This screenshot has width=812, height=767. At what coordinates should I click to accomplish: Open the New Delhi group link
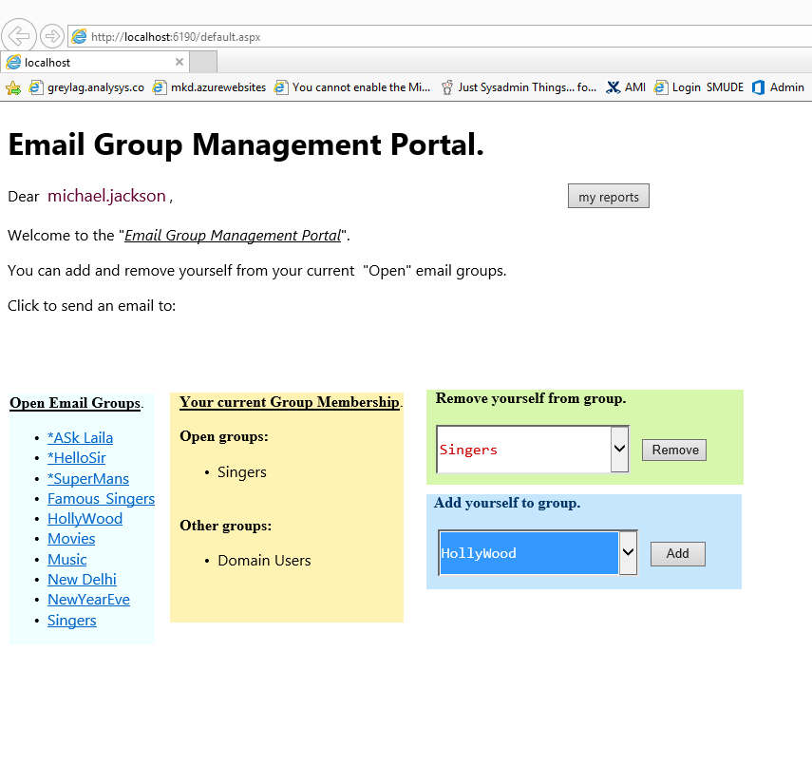82,580
